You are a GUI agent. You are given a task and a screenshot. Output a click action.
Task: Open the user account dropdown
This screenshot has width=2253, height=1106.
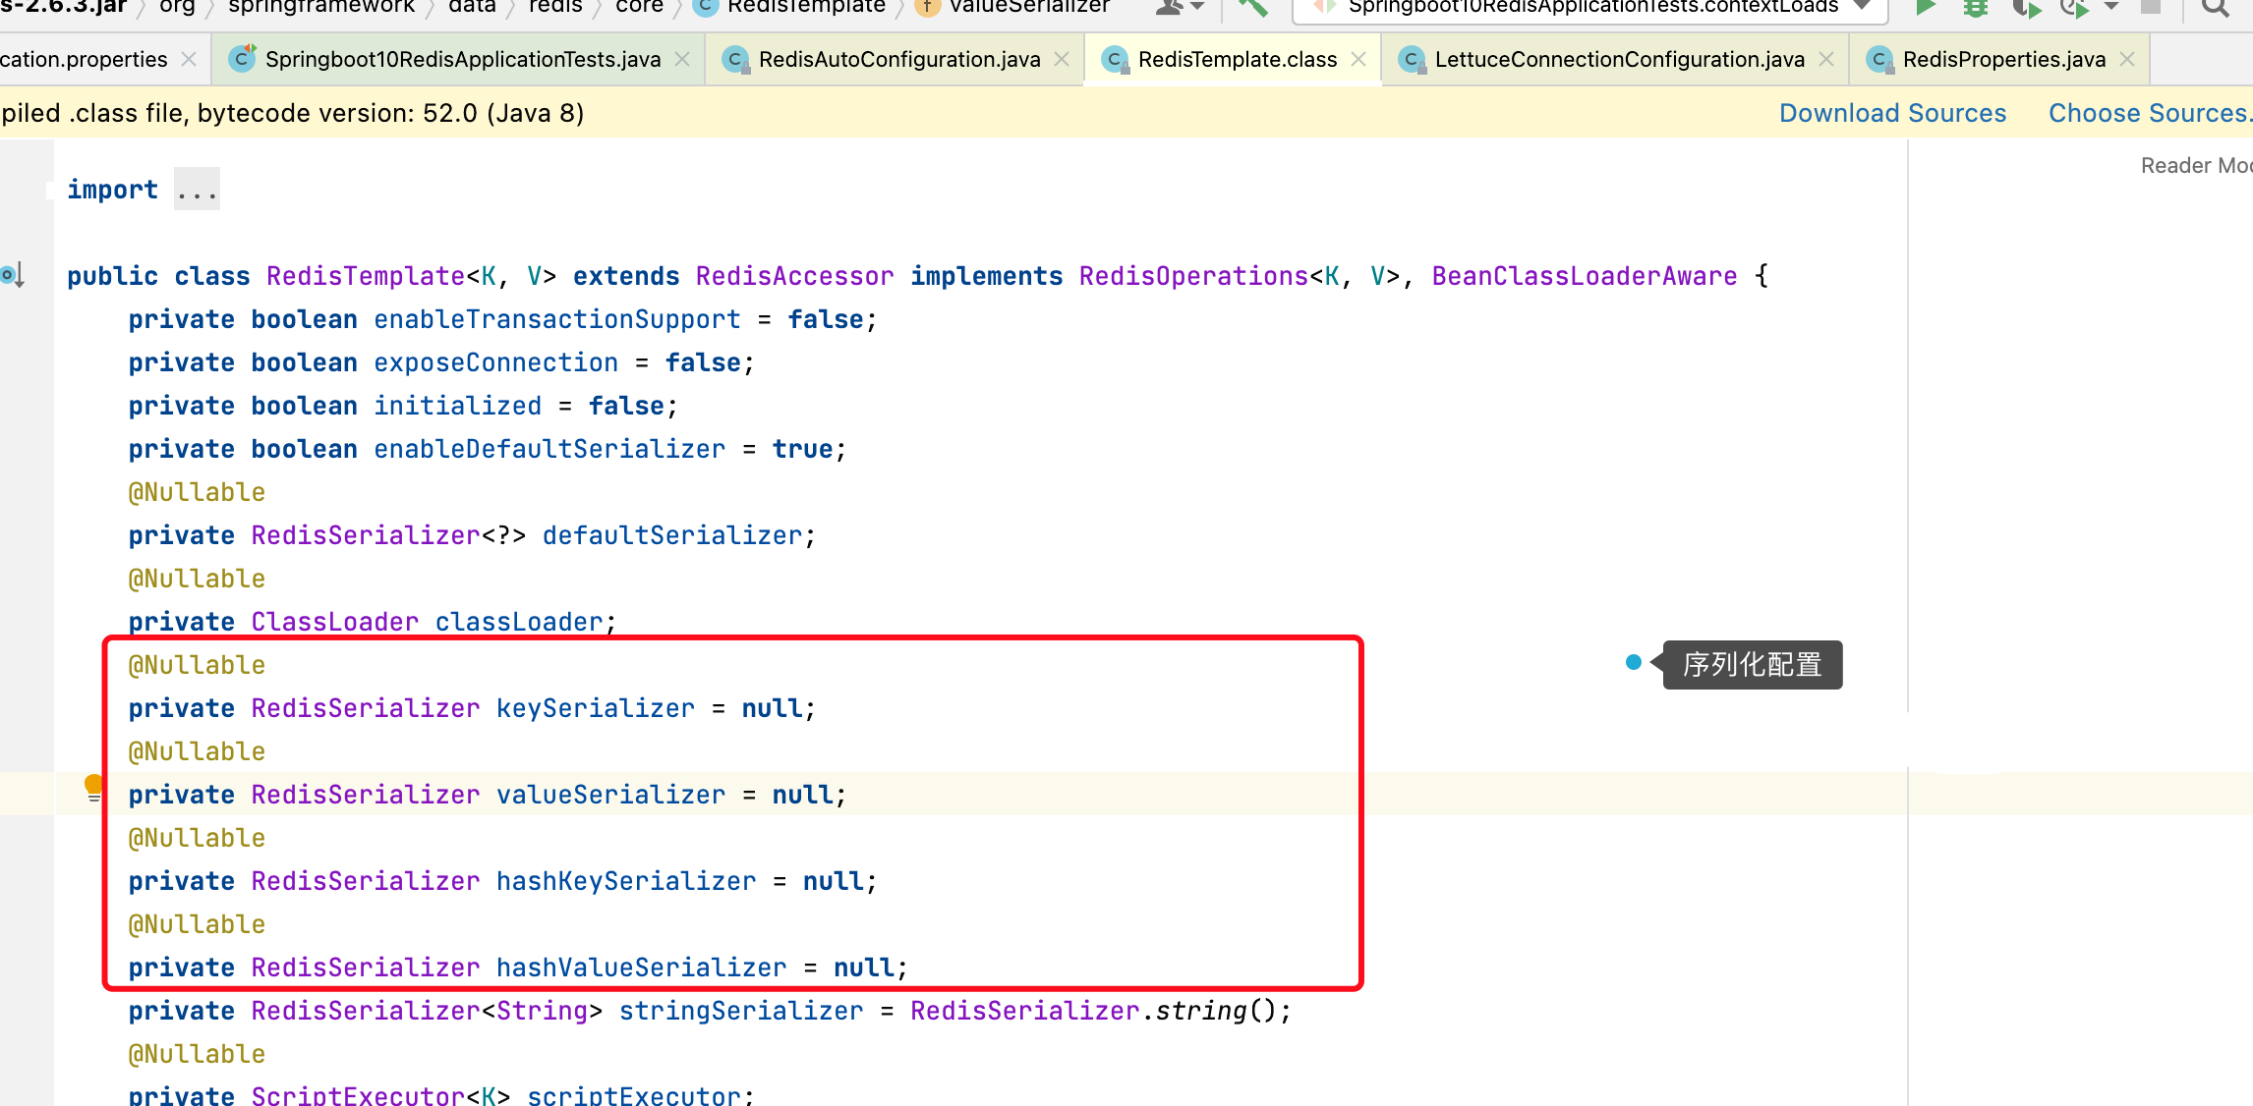[x=1179, y=8]
